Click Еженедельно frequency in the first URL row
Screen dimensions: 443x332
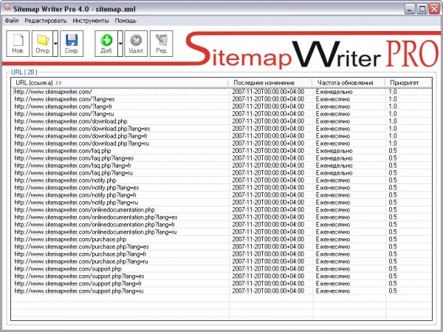pos(334,92)
